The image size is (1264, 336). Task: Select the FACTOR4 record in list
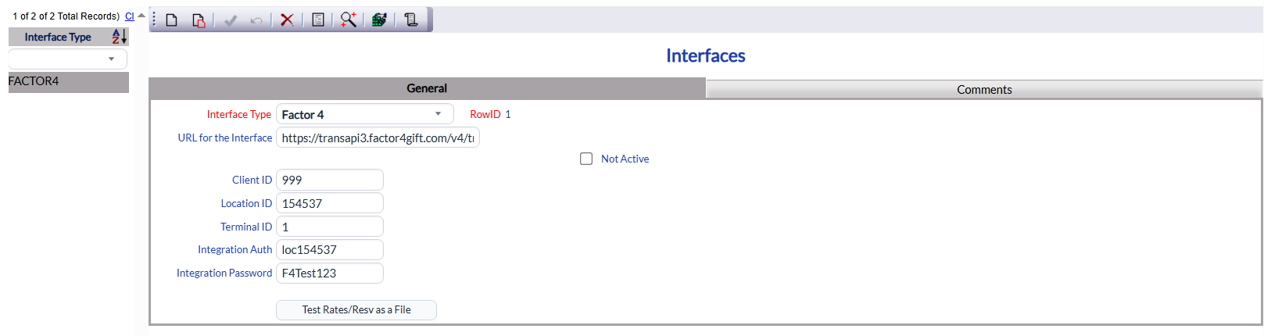69,81
